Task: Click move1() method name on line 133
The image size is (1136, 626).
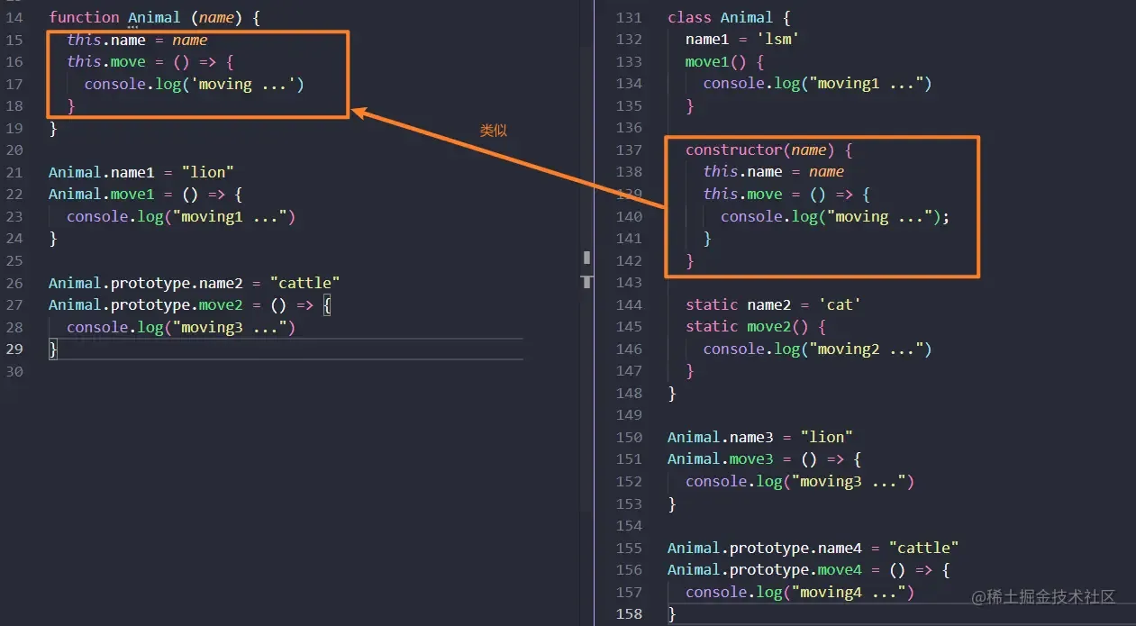Action: tap(715, 62)
